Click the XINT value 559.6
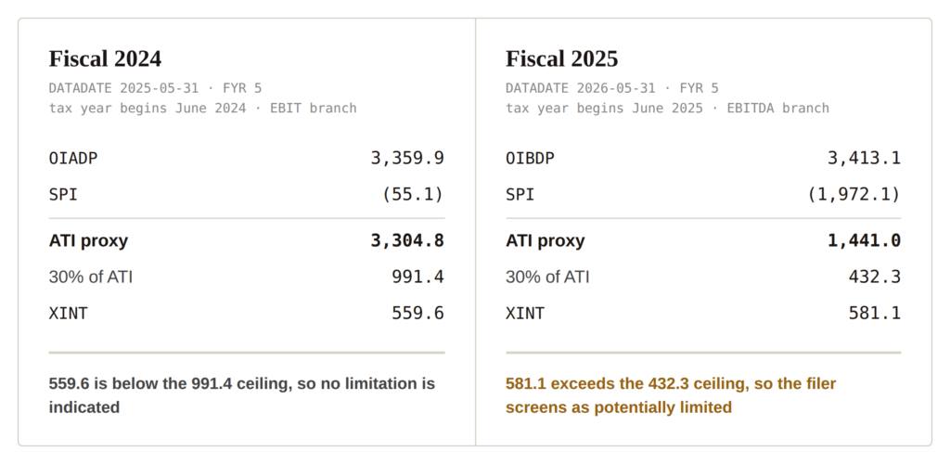 pyautogui.click(x=417, y=314)
